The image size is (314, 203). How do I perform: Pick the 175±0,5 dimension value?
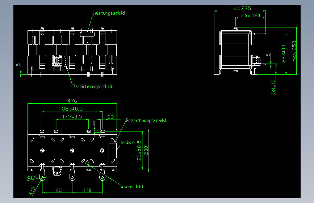pyautogui.click(x=72, y=117)
